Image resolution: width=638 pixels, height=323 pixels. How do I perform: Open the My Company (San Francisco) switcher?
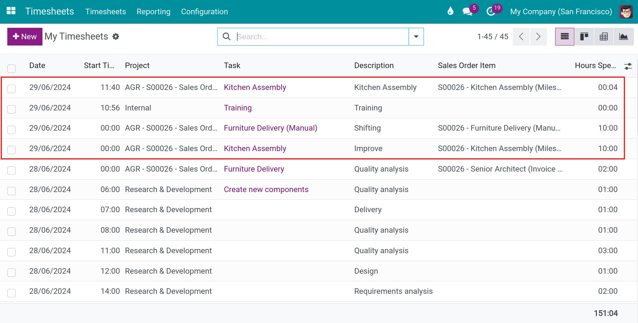tap(561, 11)
